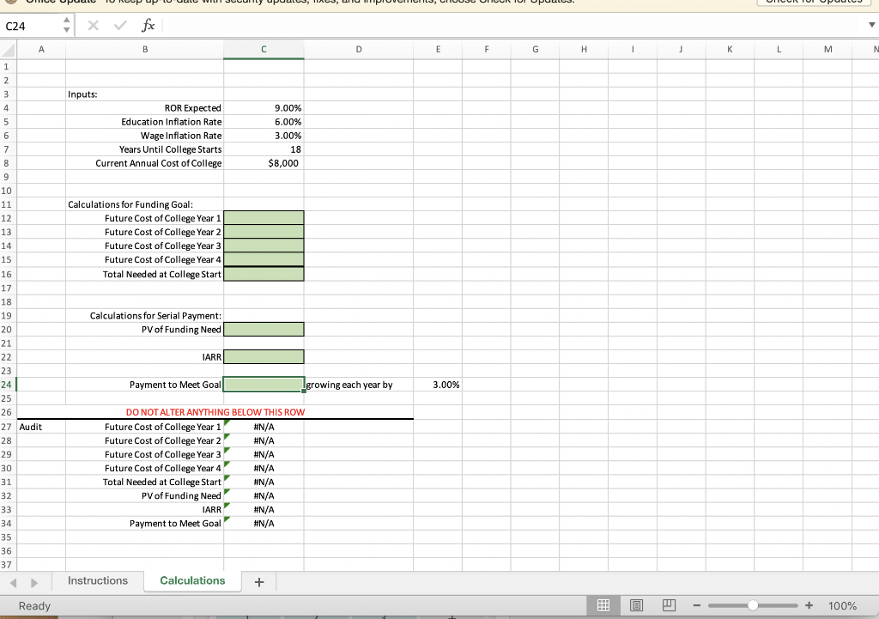Select green Total Needed at College Start cell
Image resolution: width=879 pixels, height=619 pixels.
pos(264,274)
